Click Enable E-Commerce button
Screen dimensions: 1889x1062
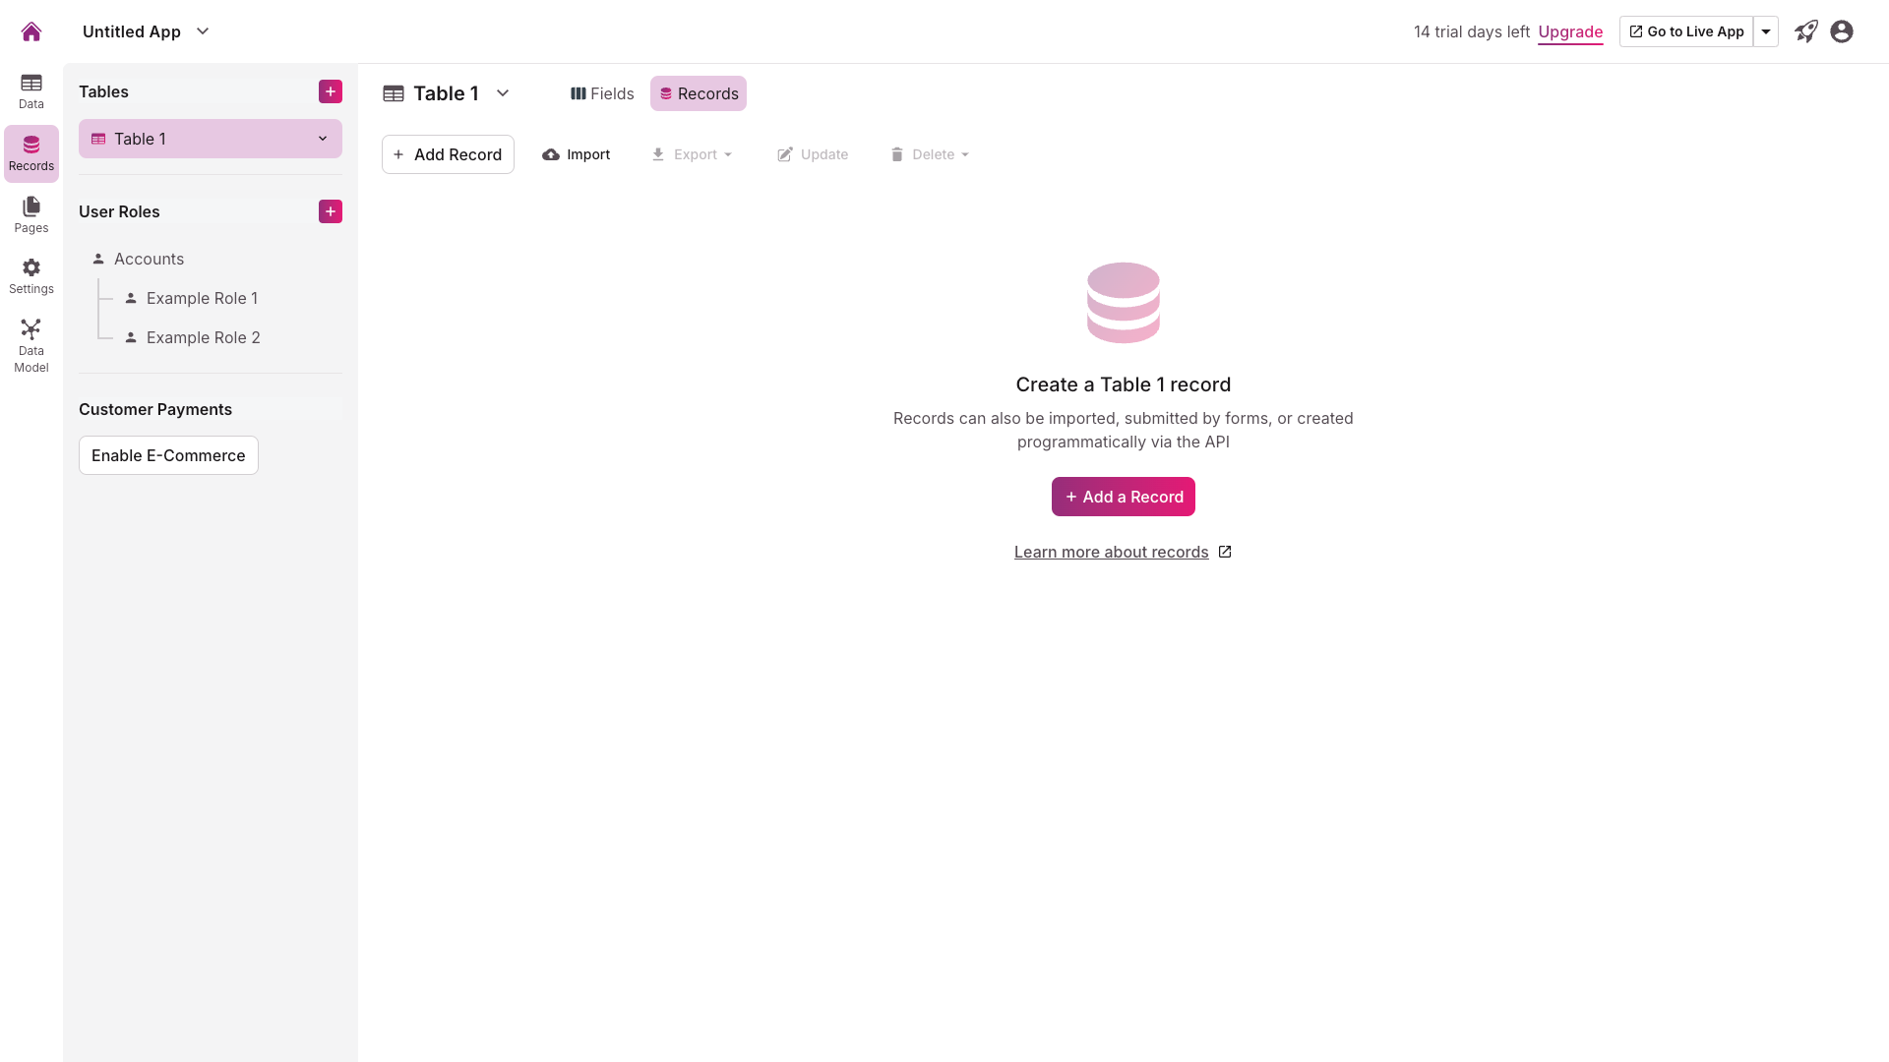(x=168, y=455)
